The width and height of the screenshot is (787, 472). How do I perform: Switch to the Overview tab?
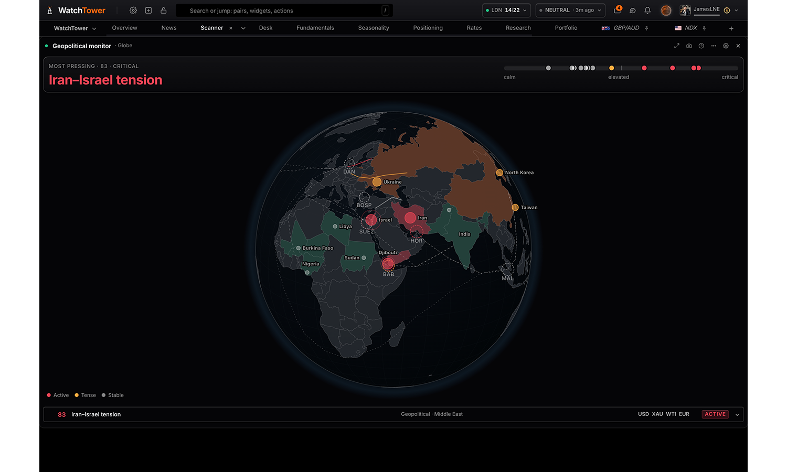[x=124, y=28]
